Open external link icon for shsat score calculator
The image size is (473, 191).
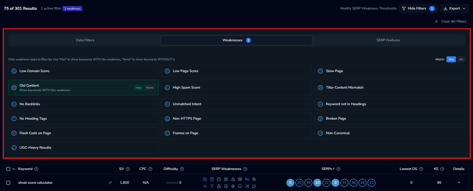[110, 183]
